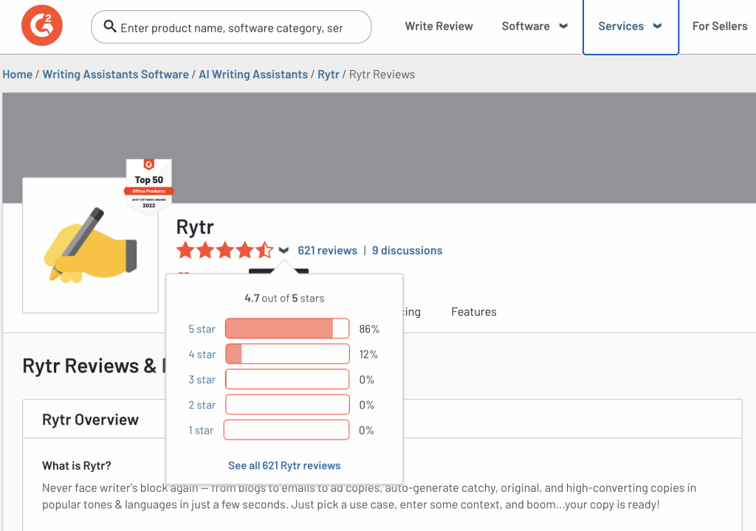Filter reviews by 1 star label
This screenshot has height=531, width=756.
[201, 430]
